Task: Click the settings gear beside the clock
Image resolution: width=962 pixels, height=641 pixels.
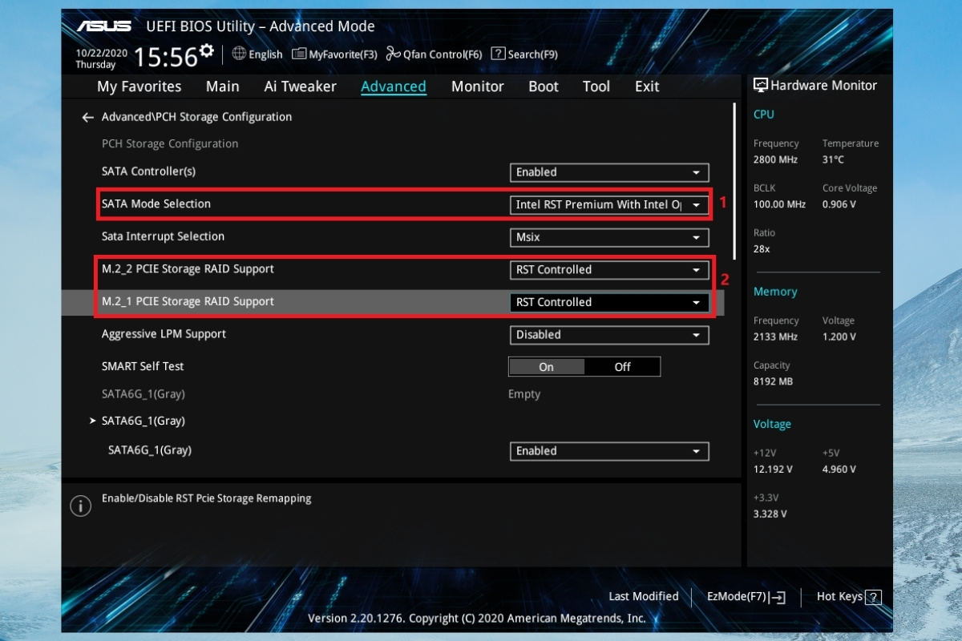Action: pos(207,51)
